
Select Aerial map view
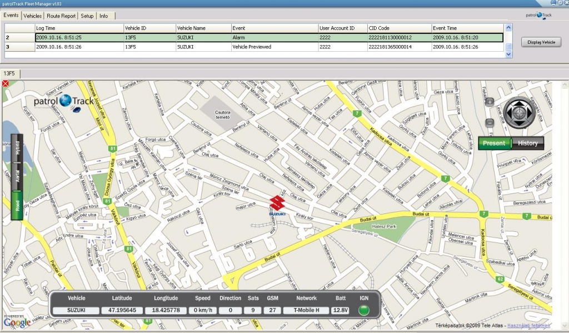tap(17, 176)
